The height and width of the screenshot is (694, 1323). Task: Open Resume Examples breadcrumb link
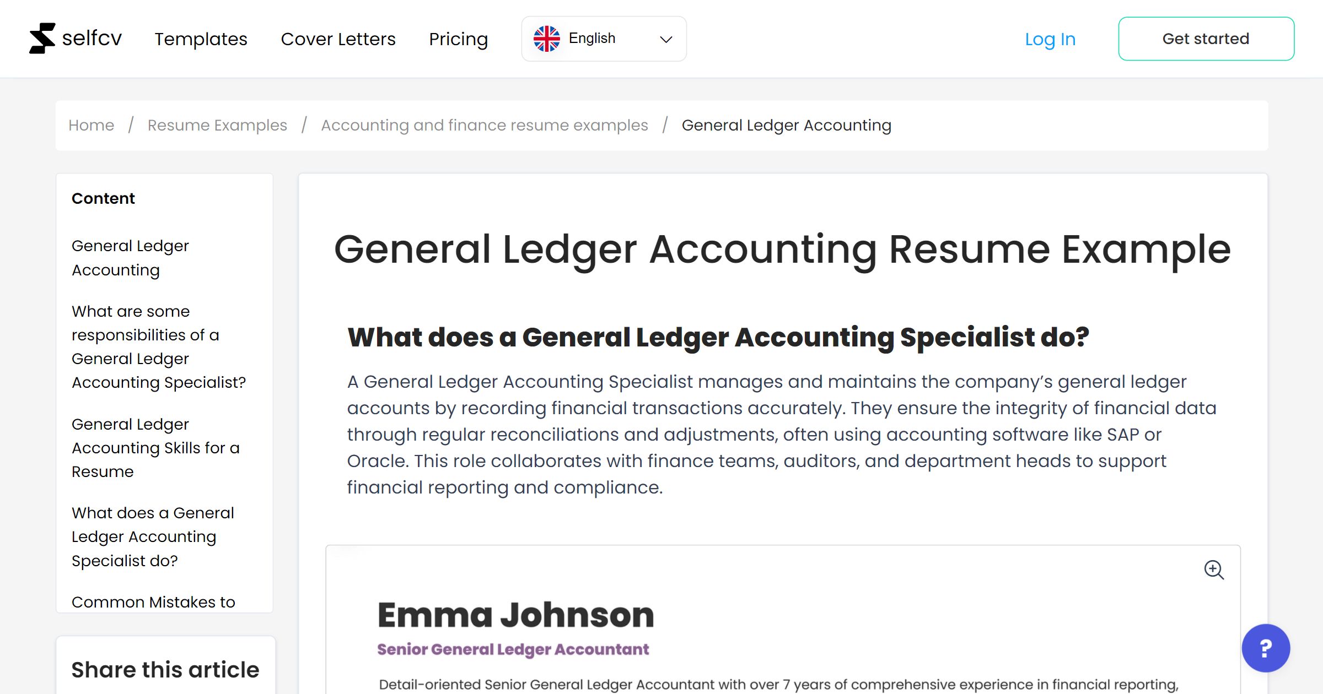click(x=217, y=126)
